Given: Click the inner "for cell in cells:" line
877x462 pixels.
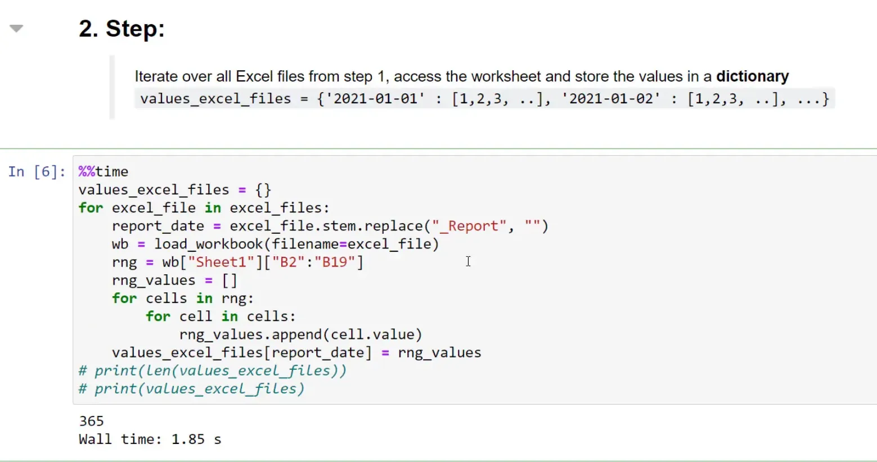Looking at the screenshot, I should (x=220, y=316).
